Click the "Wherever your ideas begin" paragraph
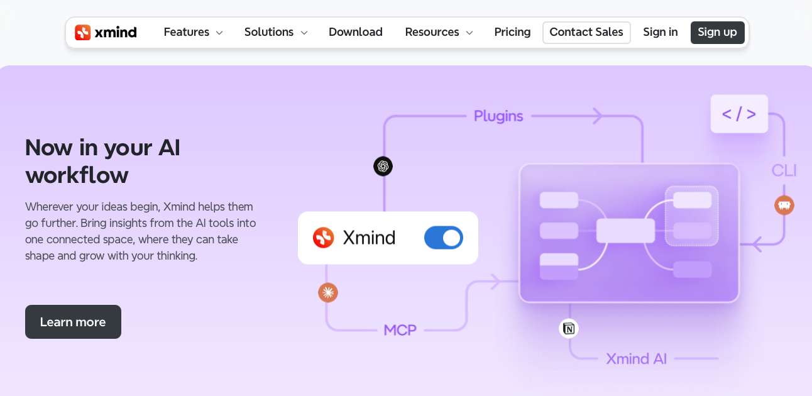The height and width of the screenshot is (396, 812). coord(141,231)
